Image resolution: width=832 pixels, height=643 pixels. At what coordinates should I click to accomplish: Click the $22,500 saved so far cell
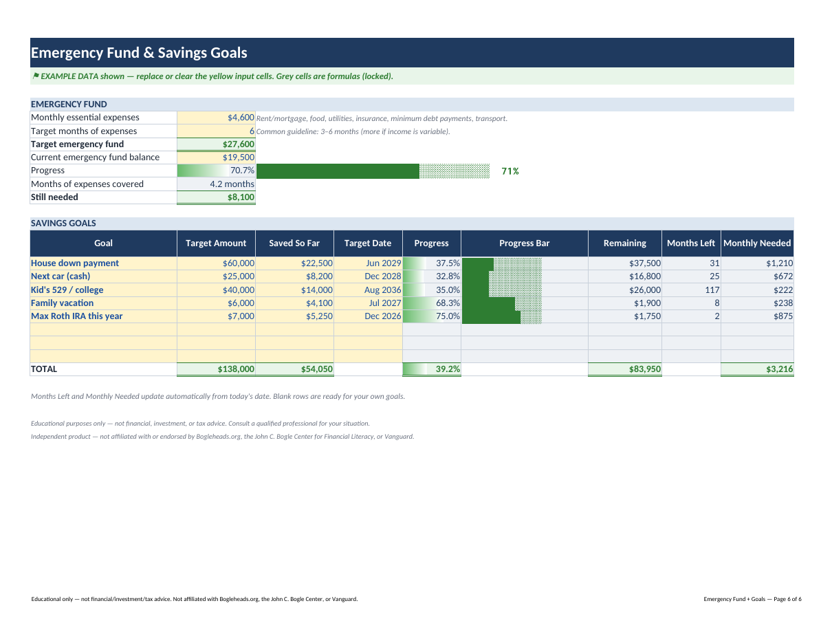click(294, 263)
